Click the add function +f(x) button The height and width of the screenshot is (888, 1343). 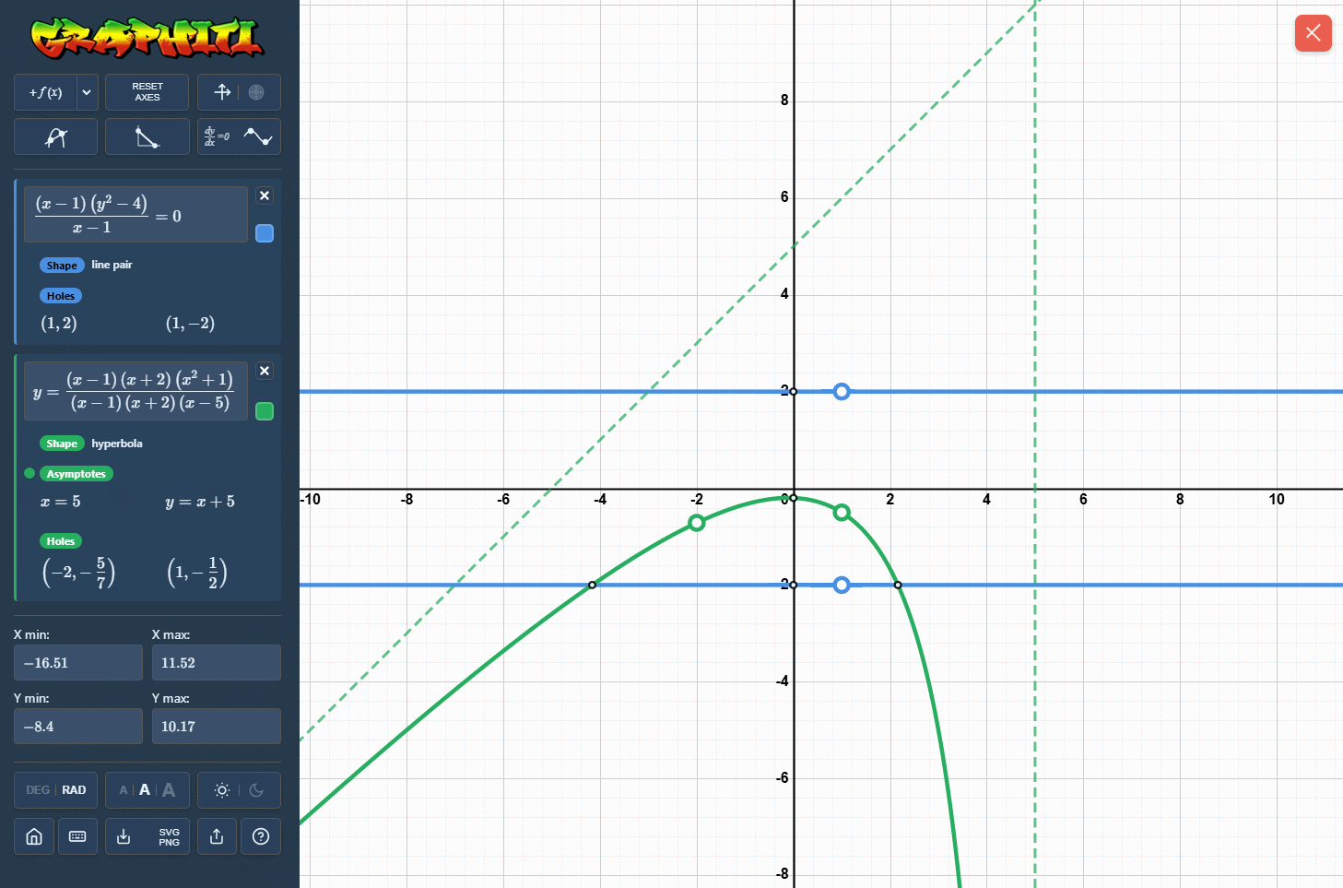[45, 92]
